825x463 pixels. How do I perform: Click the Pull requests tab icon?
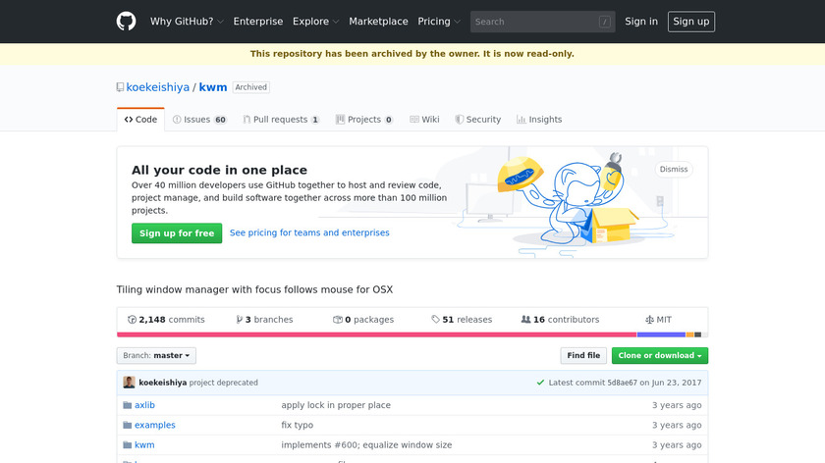[247, 120]
